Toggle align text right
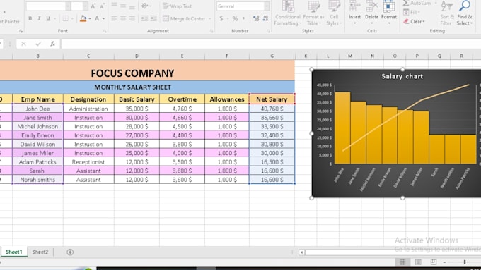 point(132,18)
